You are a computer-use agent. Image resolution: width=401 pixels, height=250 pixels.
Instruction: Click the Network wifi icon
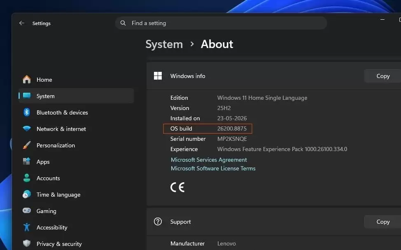27,128
